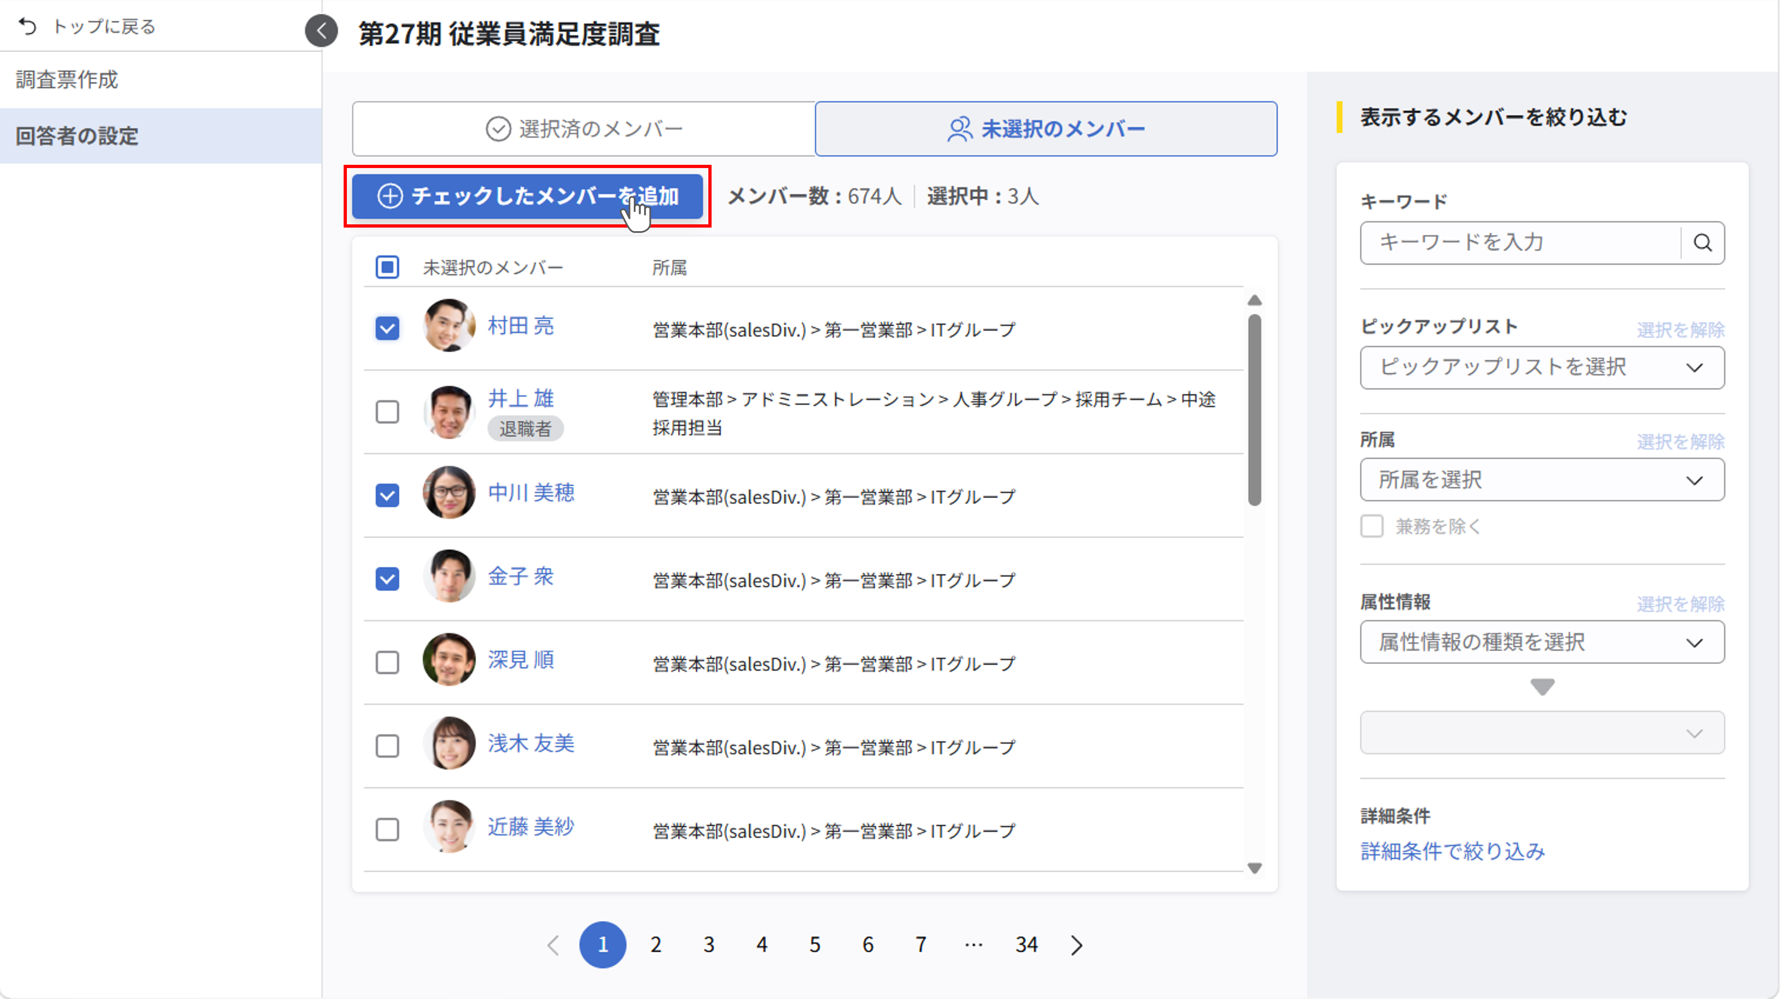Open 金子 衆 name link

click(520, 577)
